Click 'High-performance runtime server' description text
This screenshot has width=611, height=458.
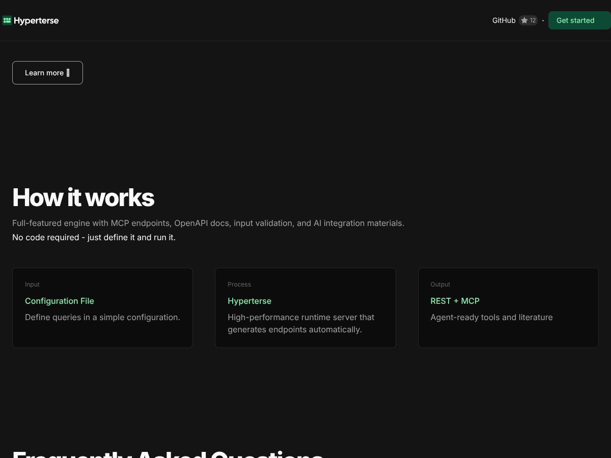coord(301,323)
